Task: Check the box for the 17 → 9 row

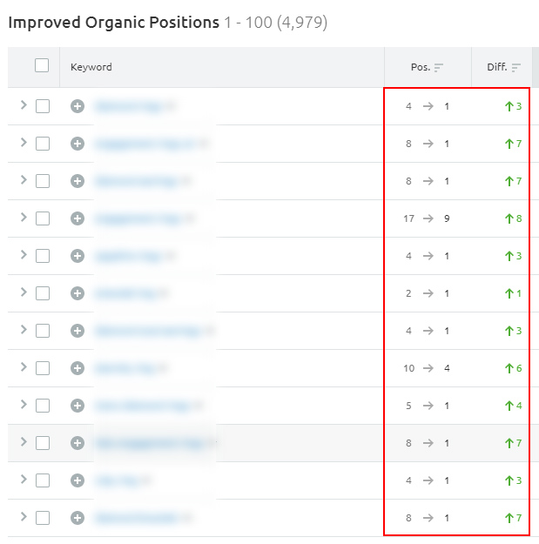Action: [x=43, y=218]
